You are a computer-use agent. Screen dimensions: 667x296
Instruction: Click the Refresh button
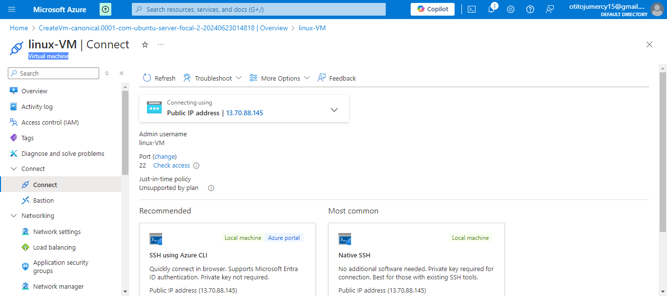159,78
